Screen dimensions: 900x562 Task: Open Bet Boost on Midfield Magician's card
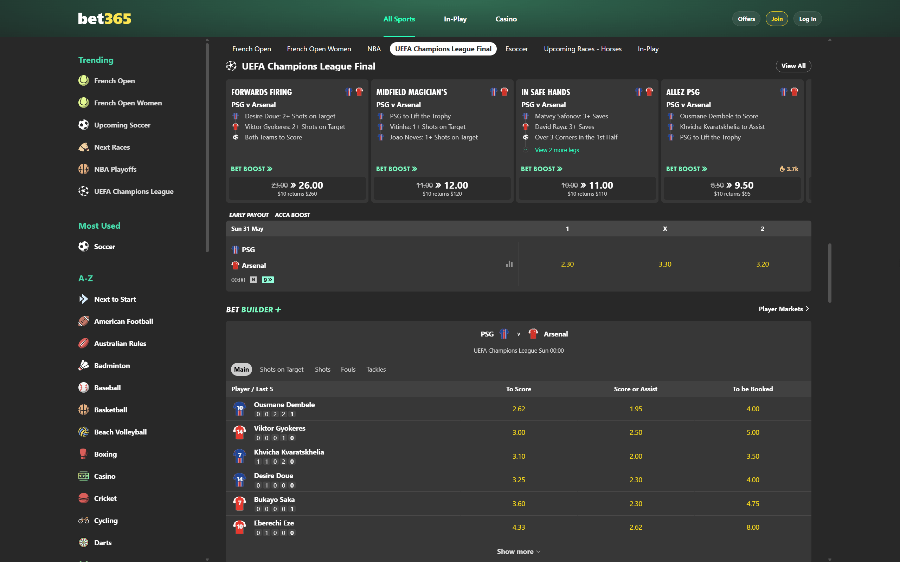click(x=397, y=169)
